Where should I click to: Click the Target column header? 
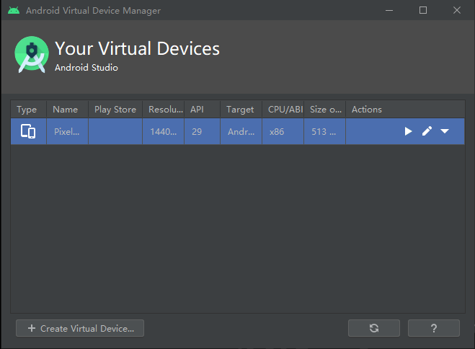click(241, 109)
